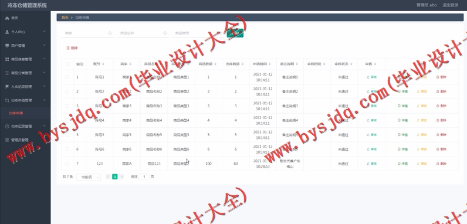Expand the 商户管理 chevron

point(45,45)
